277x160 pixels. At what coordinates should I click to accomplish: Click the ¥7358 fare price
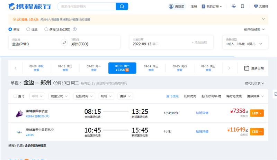pyautogui.click(x=238, y=111)
